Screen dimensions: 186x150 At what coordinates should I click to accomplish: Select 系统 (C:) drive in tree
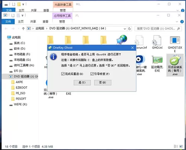coord(19,43)
